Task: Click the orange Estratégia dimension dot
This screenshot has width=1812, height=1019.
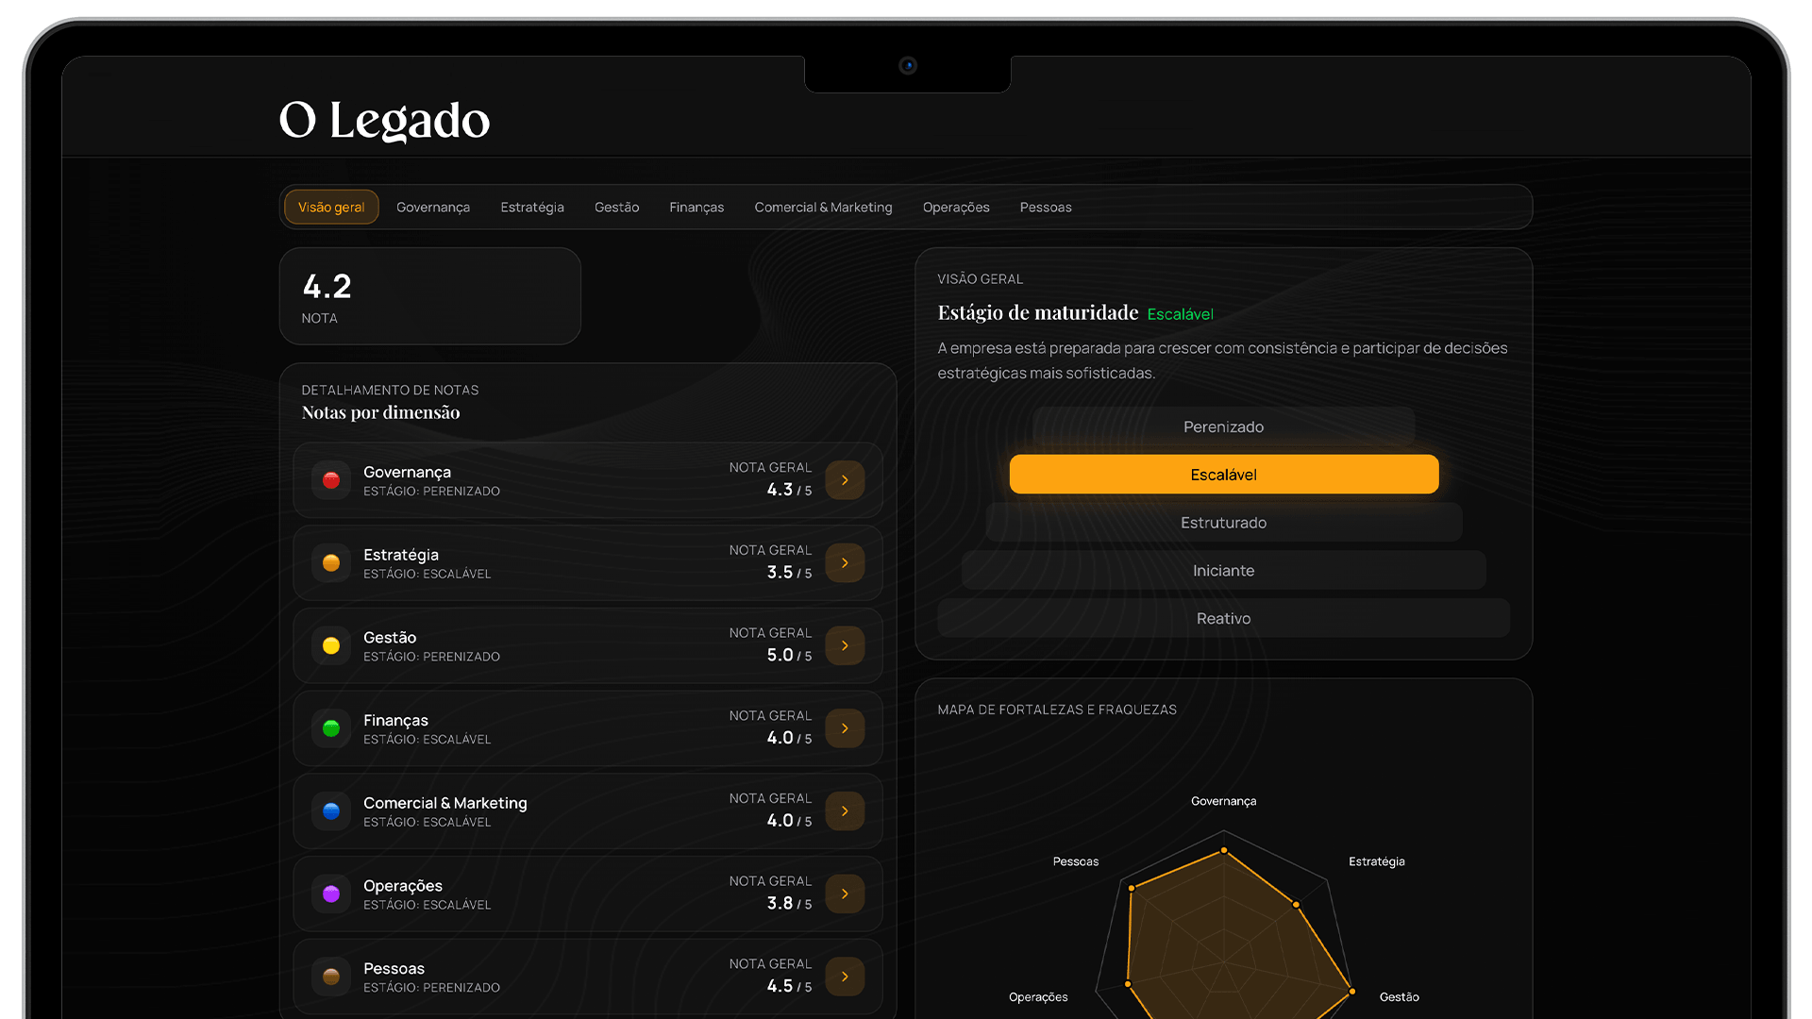Action: coord(331,563)
